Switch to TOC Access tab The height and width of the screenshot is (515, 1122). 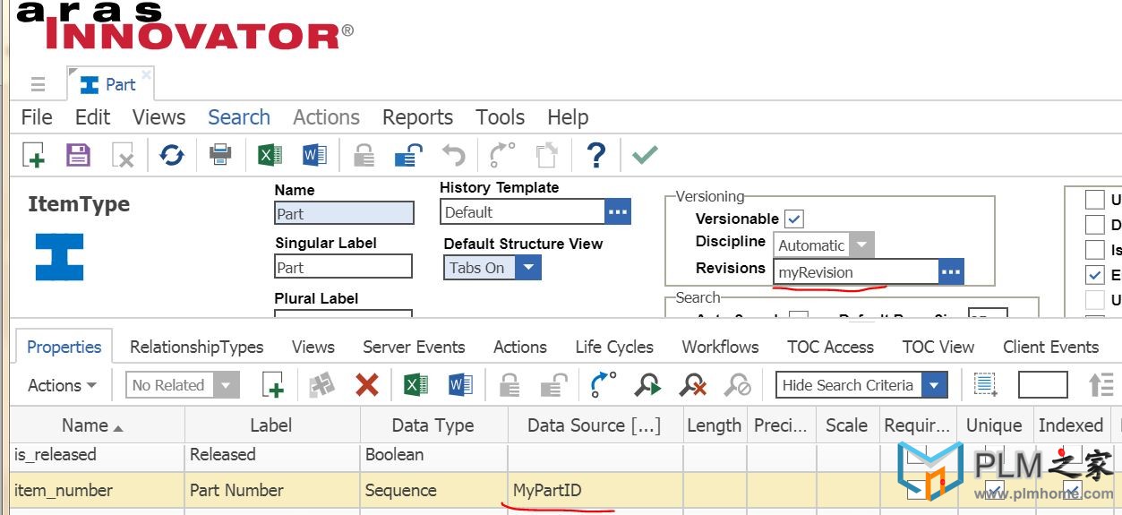830,347
